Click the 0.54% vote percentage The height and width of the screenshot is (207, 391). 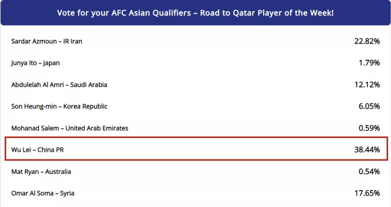point(369,172)
